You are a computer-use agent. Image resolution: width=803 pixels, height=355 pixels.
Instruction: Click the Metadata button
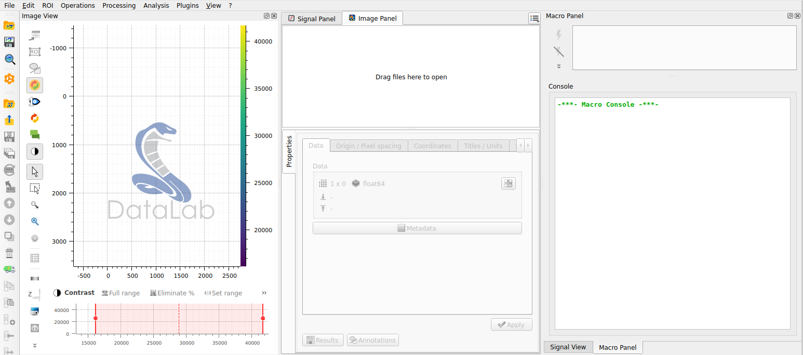pos(417,228)
